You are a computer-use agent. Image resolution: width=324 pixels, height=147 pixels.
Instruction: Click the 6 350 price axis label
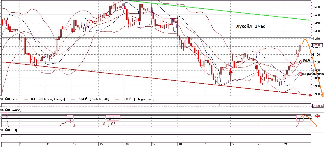[x=317, y=23]
